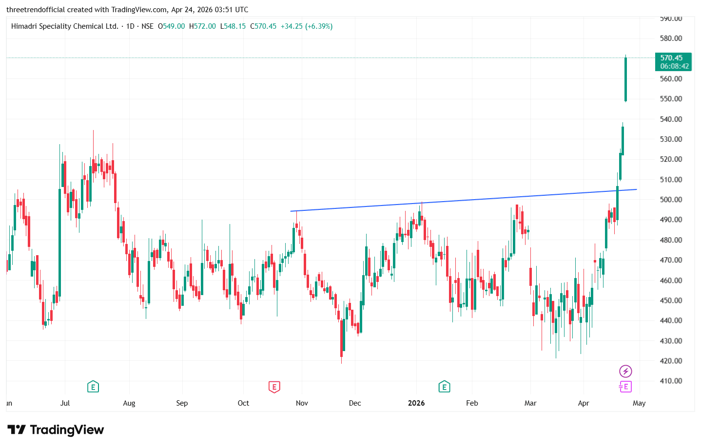Click the Himadri Speciality Chemical Ltd. title
701x448 pixels.
[x=65, y=26]
